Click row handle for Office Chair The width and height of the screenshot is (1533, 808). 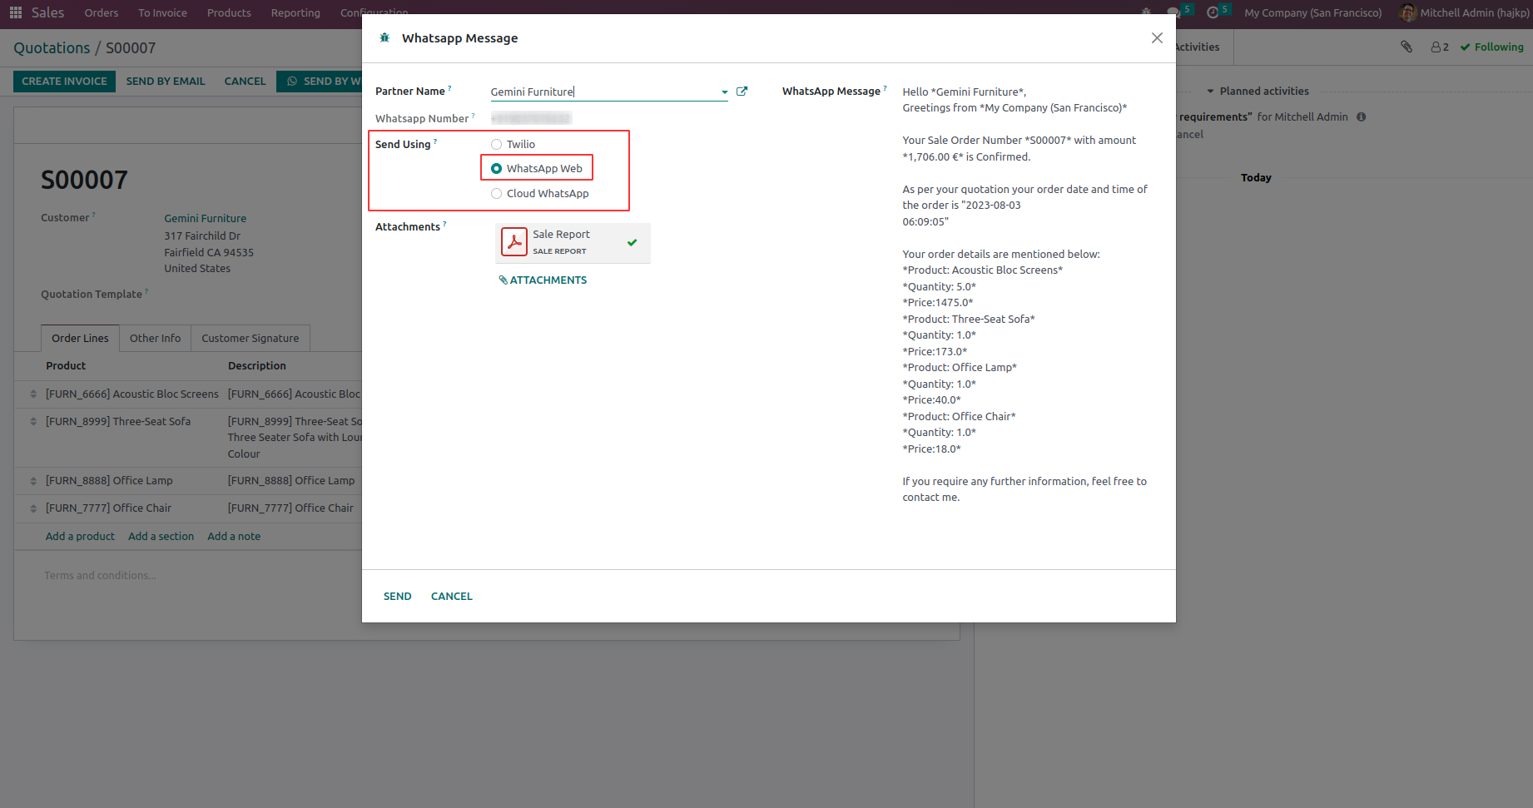tap(33, 508)
